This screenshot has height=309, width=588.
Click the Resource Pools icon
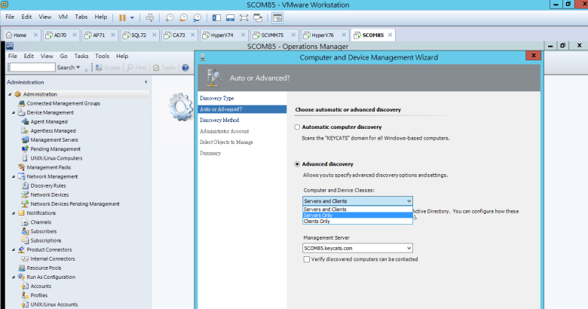pos(21,268)
